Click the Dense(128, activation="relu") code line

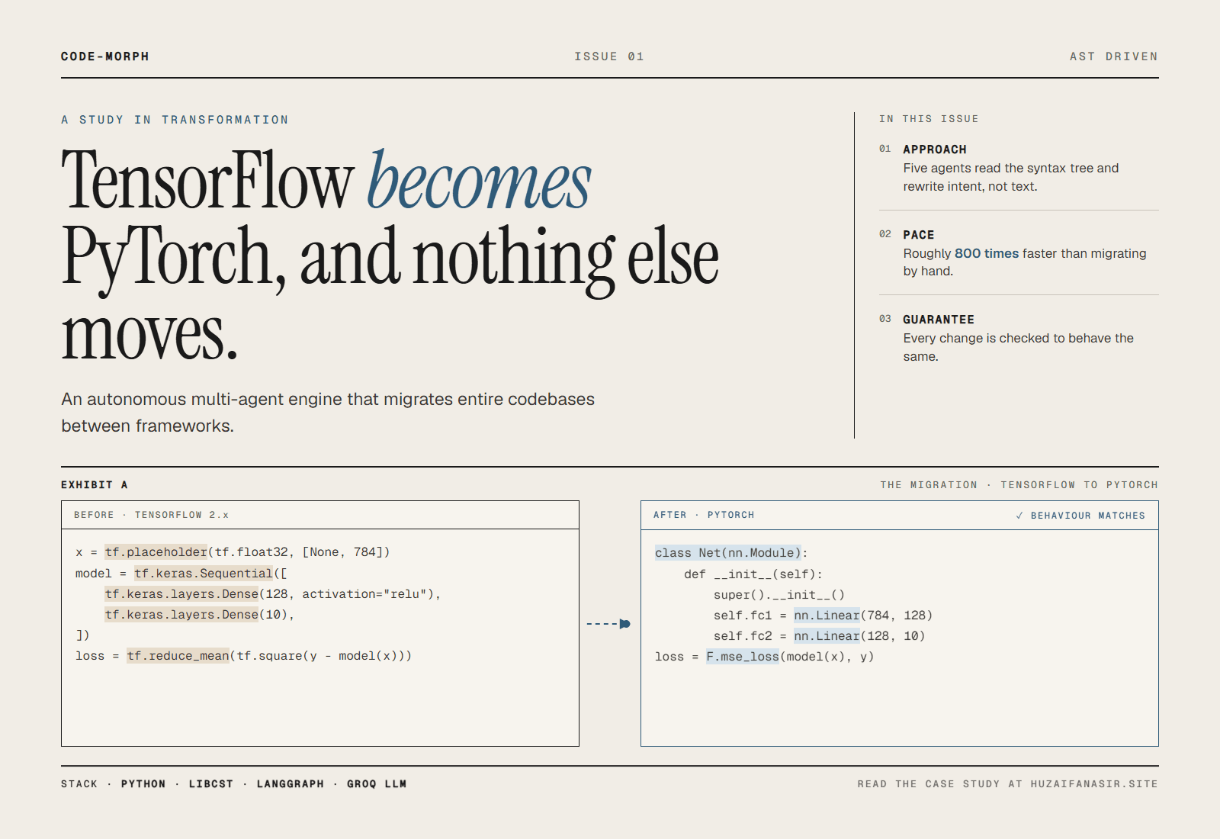[x=273, y=594]
